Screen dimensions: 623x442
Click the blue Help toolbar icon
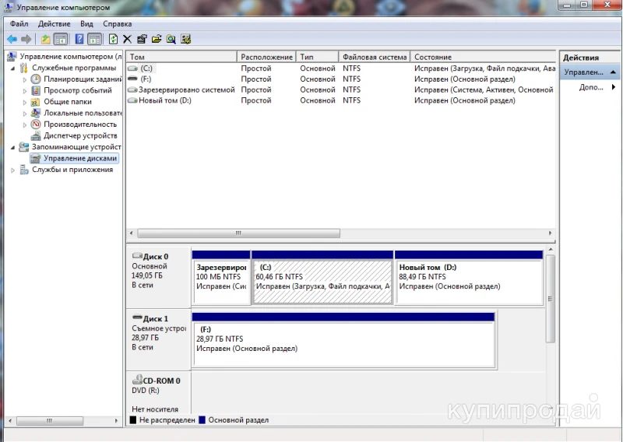79,39
